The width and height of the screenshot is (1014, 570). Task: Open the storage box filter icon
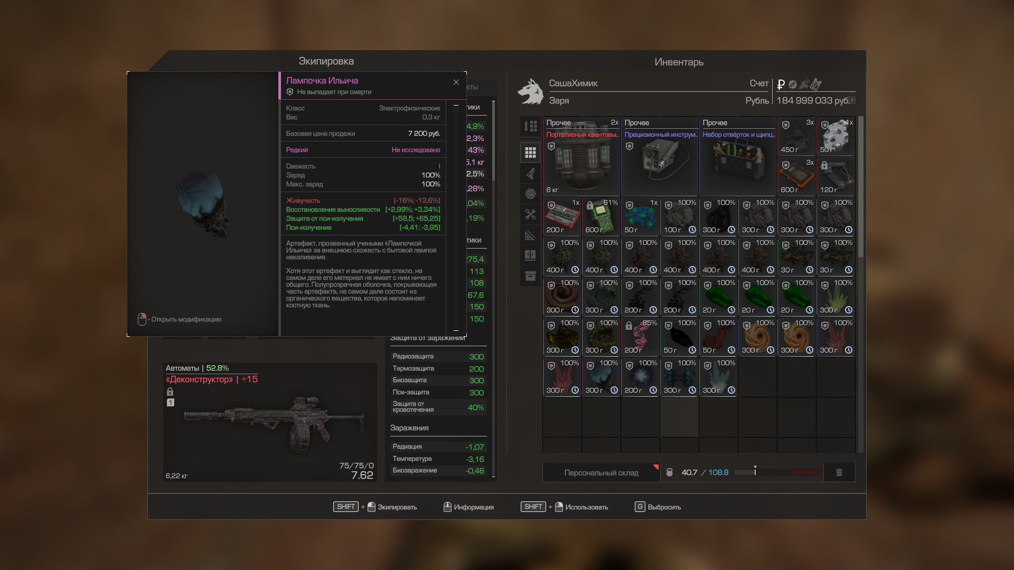(530, 276)
